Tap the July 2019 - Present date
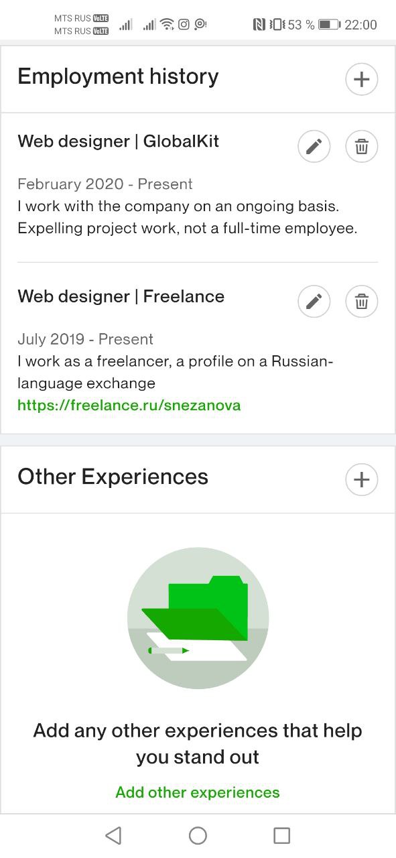396x858 pixels. (85, 339)
